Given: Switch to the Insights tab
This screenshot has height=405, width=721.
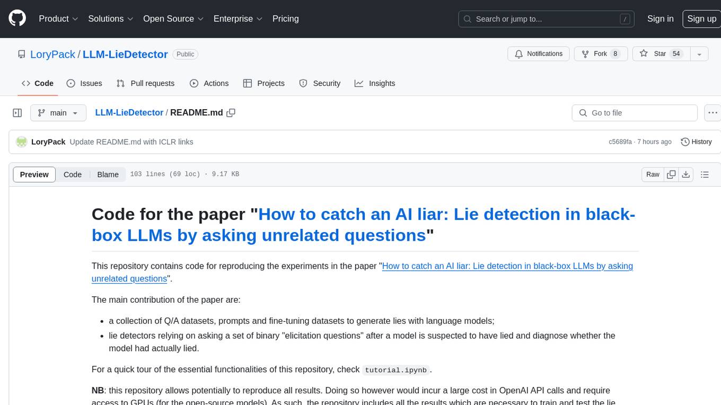Looking at the screenshot, I should (375, 83).
